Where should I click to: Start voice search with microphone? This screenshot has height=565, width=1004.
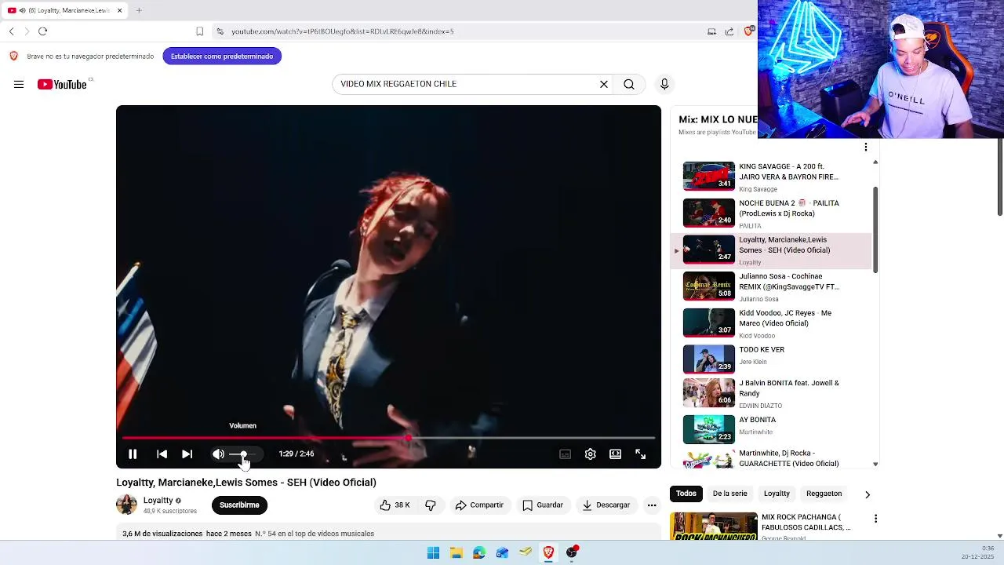[x=664, y=84]
